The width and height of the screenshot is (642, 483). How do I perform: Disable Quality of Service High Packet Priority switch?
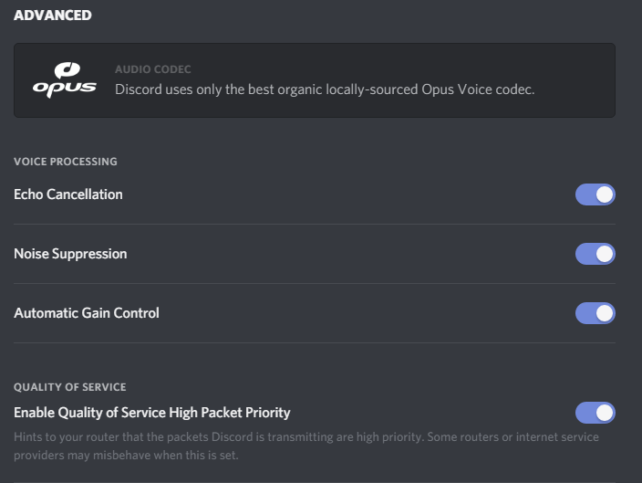595,413
